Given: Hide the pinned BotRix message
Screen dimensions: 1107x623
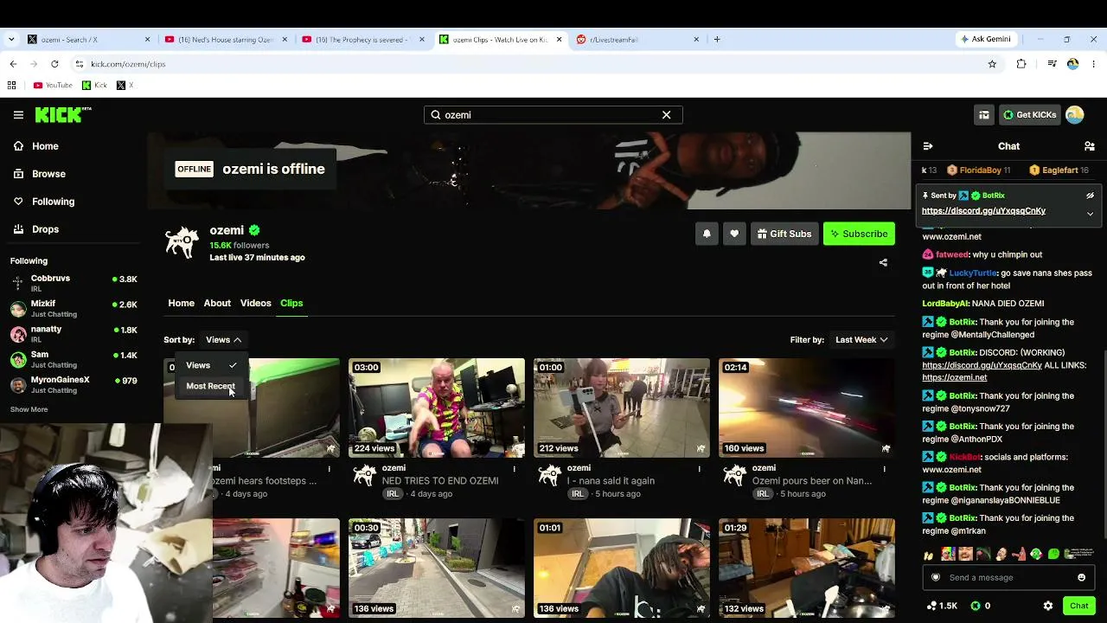Looking at the screenshot, I should [1090, 196].
